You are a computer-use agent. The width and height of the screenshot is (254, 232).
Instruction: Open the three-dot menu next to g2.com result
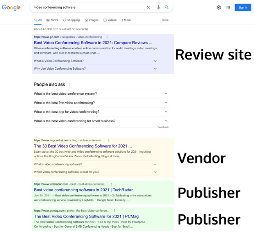tap(107, 37)
